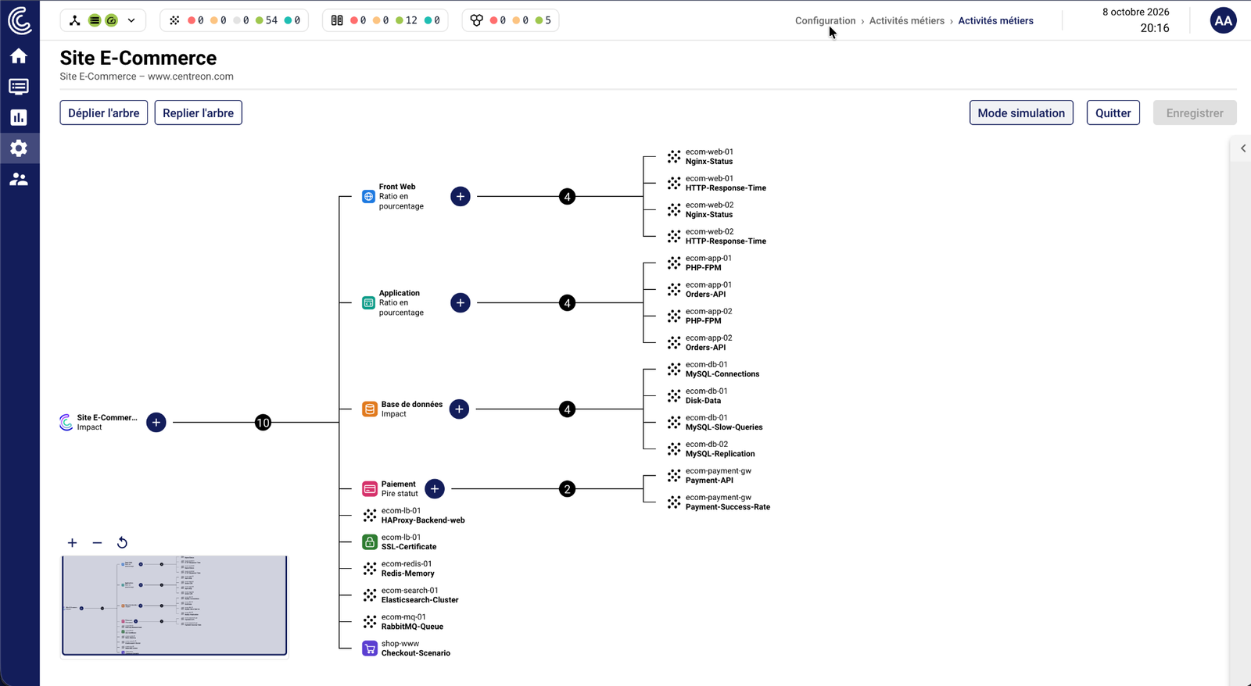The image size is (1251, 686).
Task: Click the hosts status icon in top bar
Action: tap(337, 20)
